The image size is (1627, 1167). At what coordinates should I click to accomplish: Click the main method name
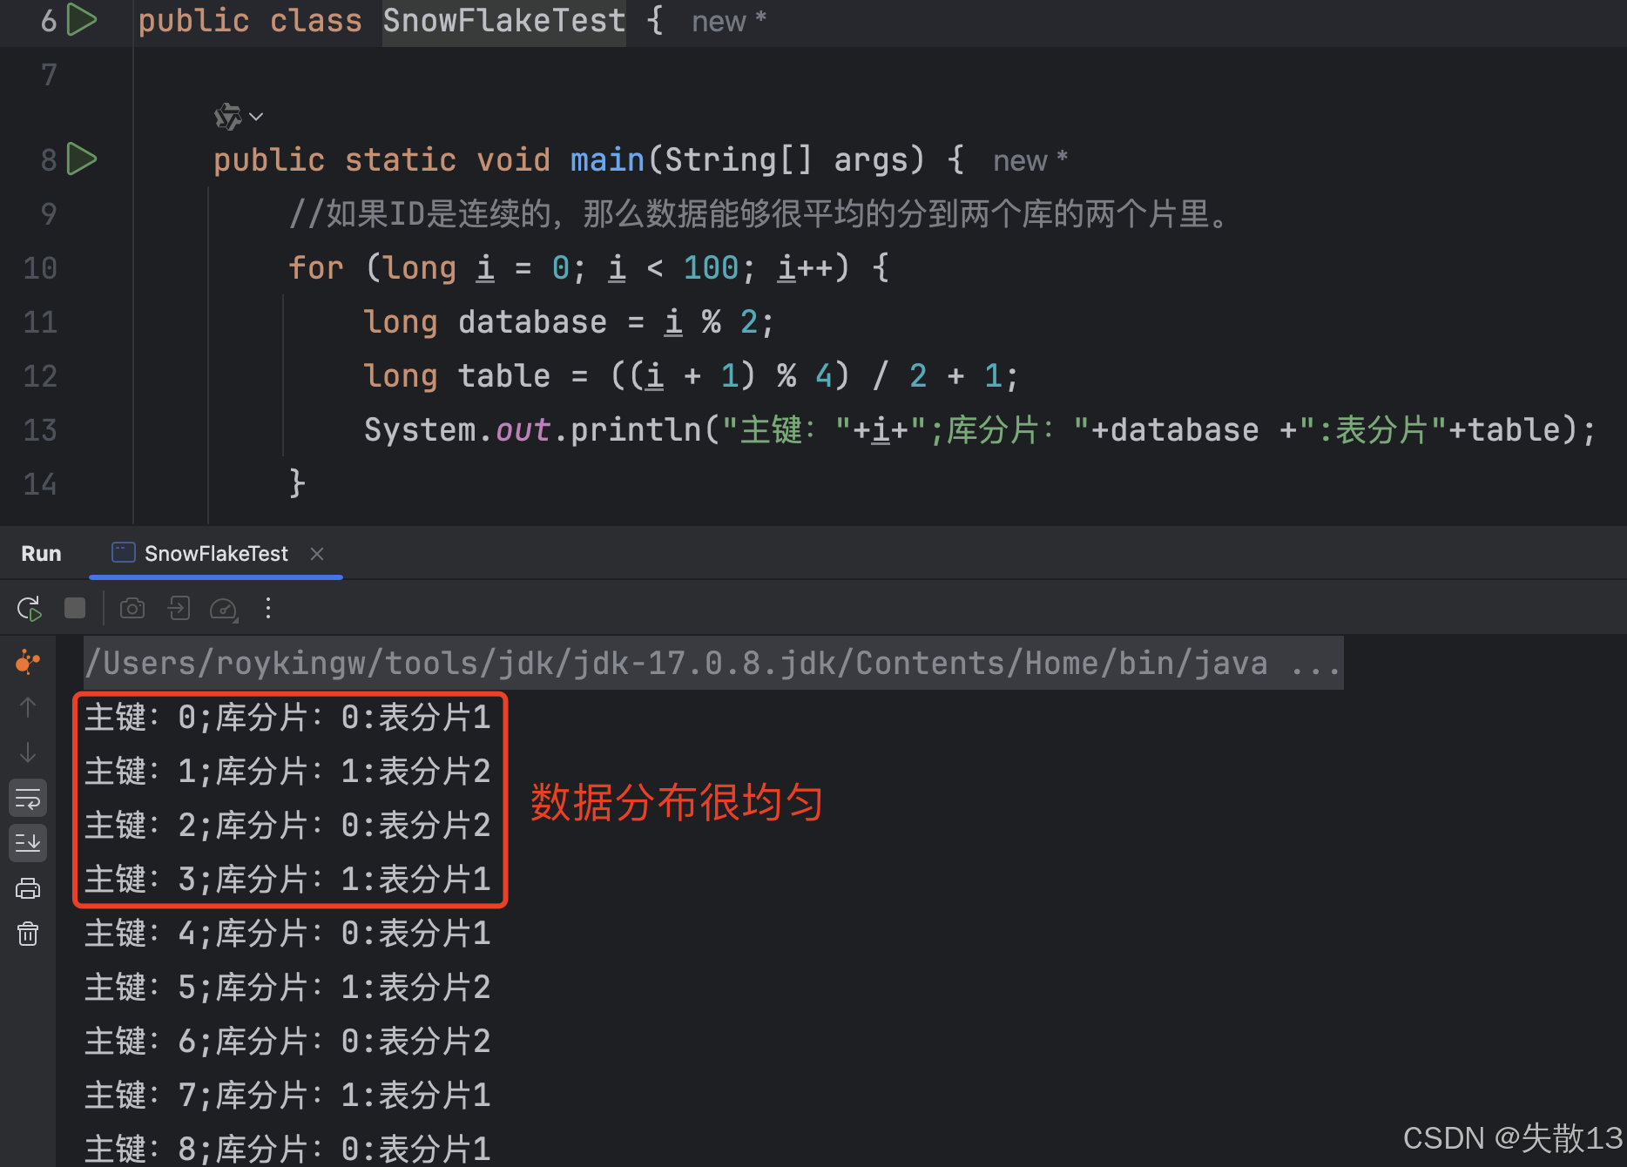point(607,159)
